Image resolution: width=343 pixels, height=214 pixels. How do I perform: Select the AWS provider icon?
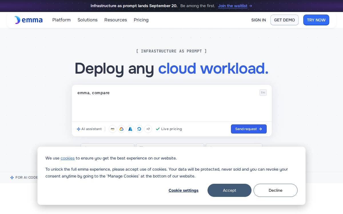[113, 129]
